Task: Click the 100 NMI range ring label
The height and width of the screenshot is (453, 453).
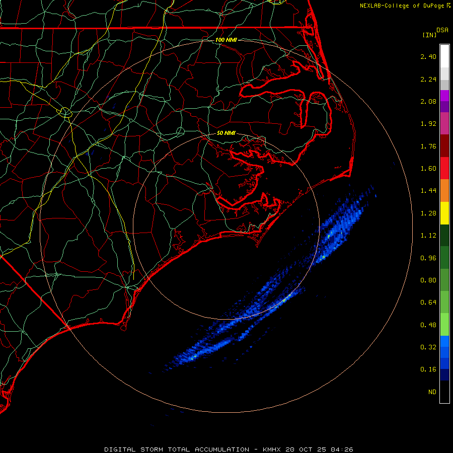Action: 226,40
